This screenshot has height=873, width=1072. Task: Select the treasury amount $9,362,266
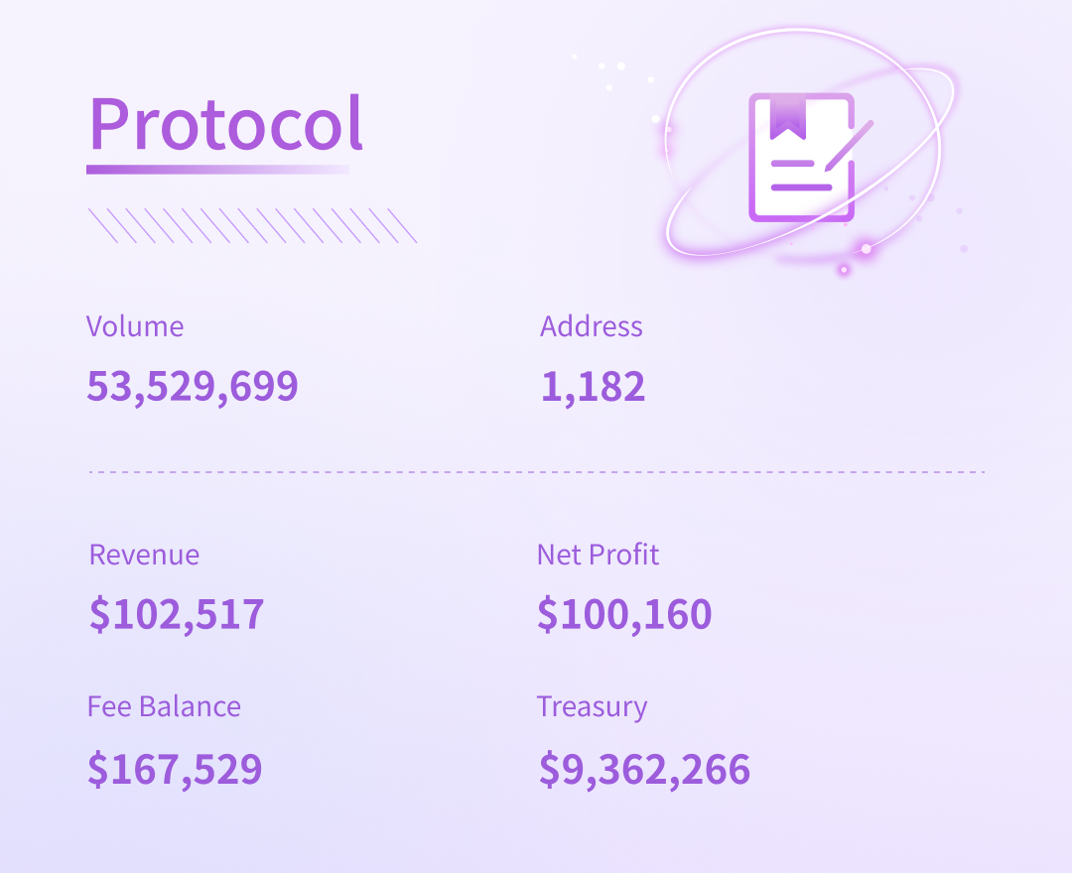coord(644,769)
